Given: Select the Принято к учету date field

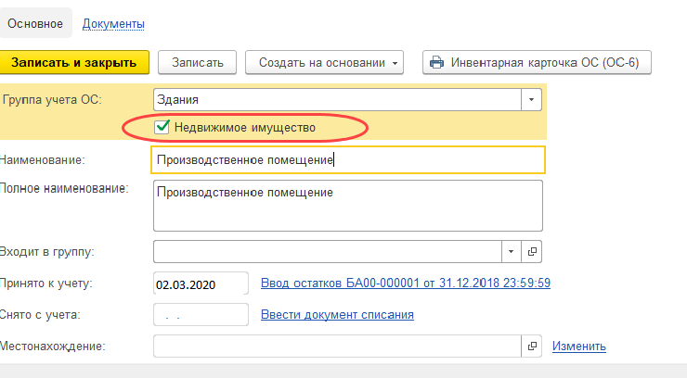Looking at the screenshot, I should point(200,283).
